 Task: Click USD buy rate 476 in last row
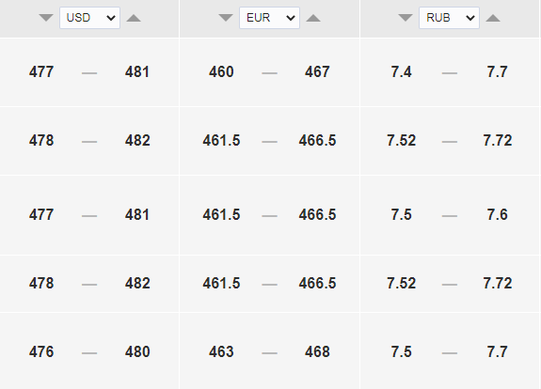[41, 351]
